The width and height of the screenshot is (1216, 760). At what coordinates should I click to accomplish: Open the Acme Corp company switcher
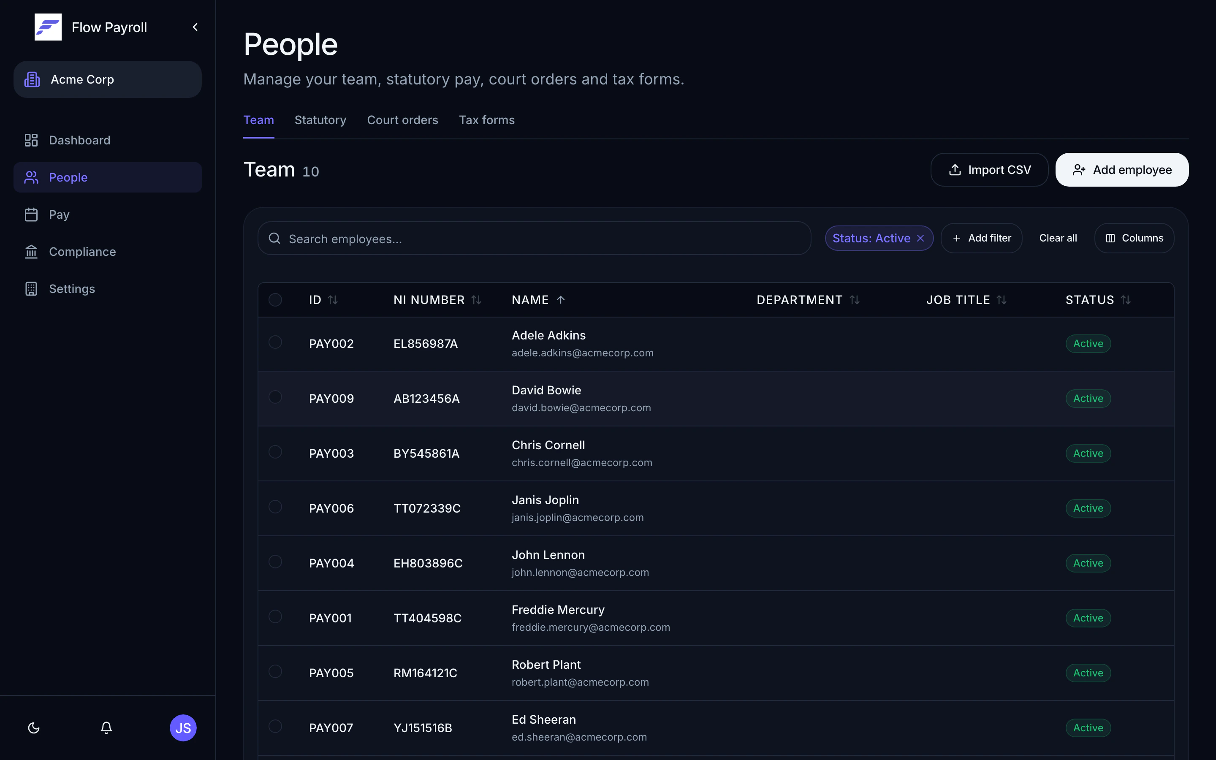[108, 79]
